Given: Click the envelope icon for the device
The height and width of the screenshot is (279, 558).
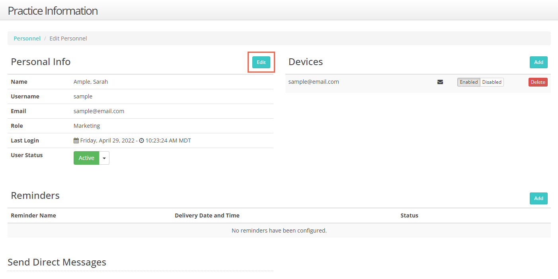Looking at the screenshot, I should (440, 82).
